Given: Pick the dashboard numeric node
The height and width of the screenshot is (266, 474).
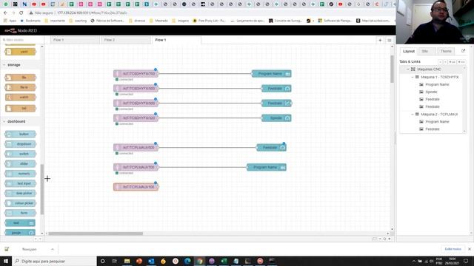Looking at the screenshot, I should tap(21, 174).
